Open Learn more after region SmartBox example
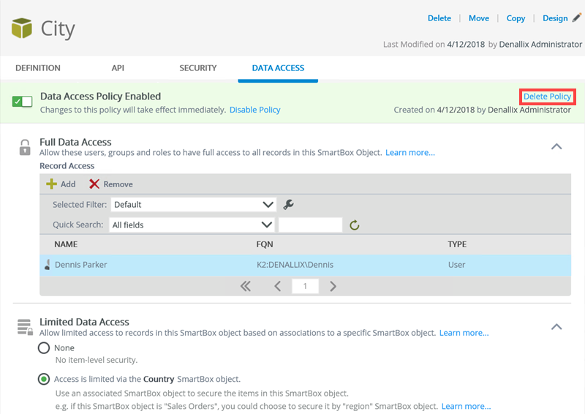585x414 pixels. (x=466, y=406)
